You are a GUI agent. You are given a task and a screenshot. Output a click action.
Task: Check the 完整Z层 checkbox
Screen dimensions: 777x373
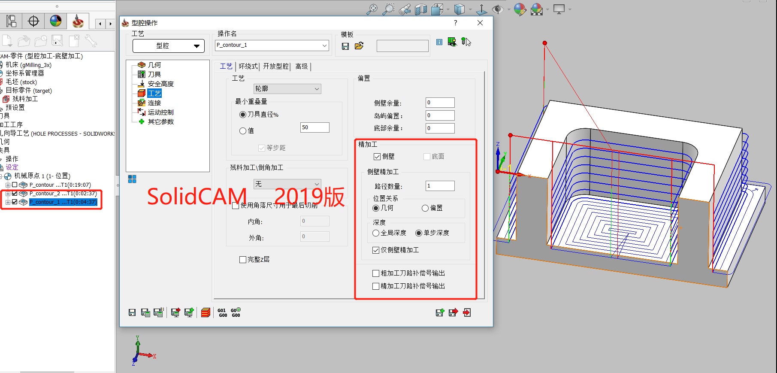243,260
